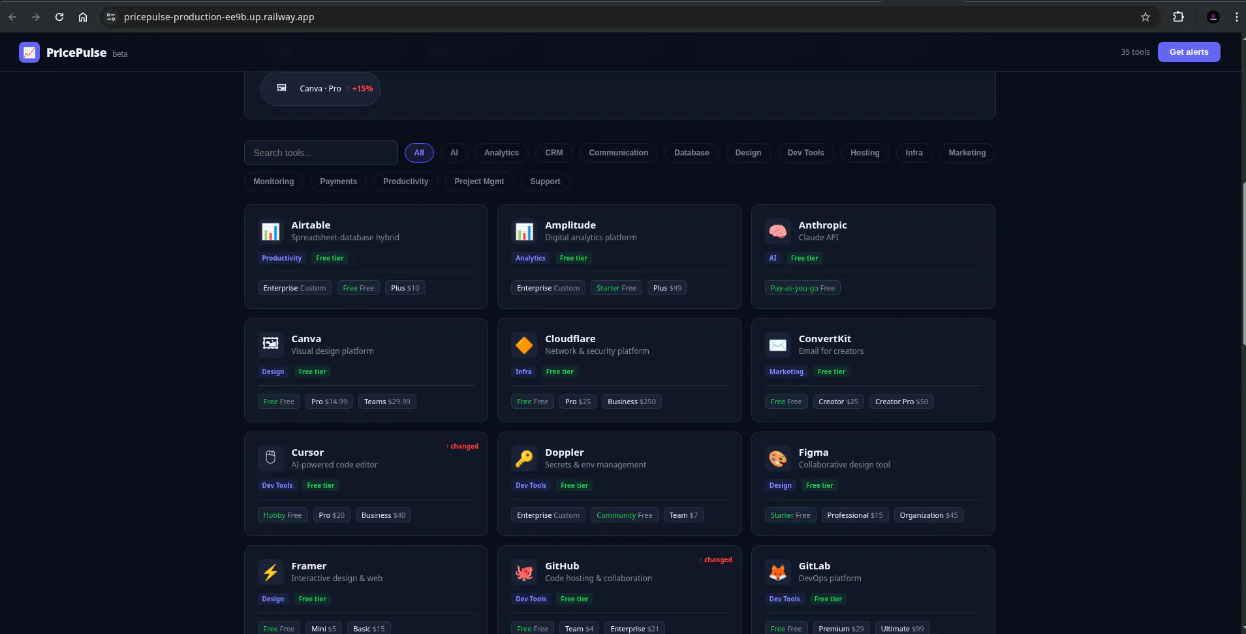
Task: Click Anthropic's Pay-as-you-go Free chip
Action: point(802,288)
